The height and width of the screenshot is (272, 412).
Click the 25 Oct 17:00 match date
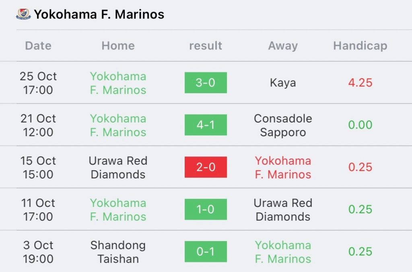tap(38, 83)
